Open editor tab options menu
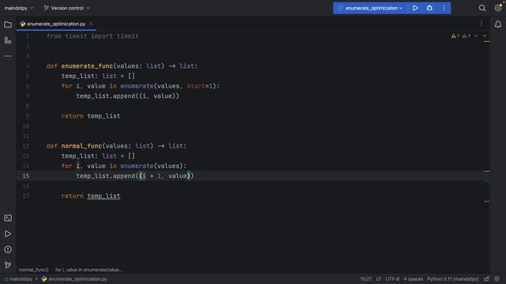506x284 pixels. point(481,24)
